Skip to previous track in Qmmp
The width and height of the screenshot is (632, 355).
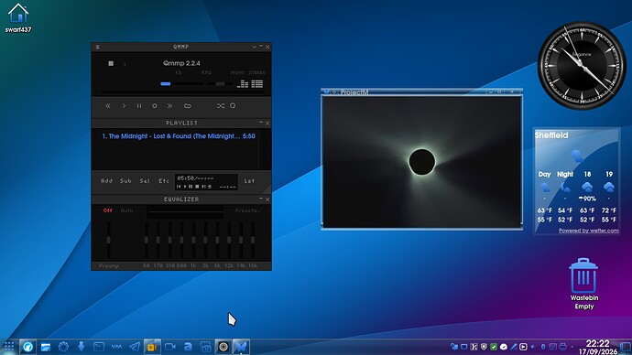point(107,106)
